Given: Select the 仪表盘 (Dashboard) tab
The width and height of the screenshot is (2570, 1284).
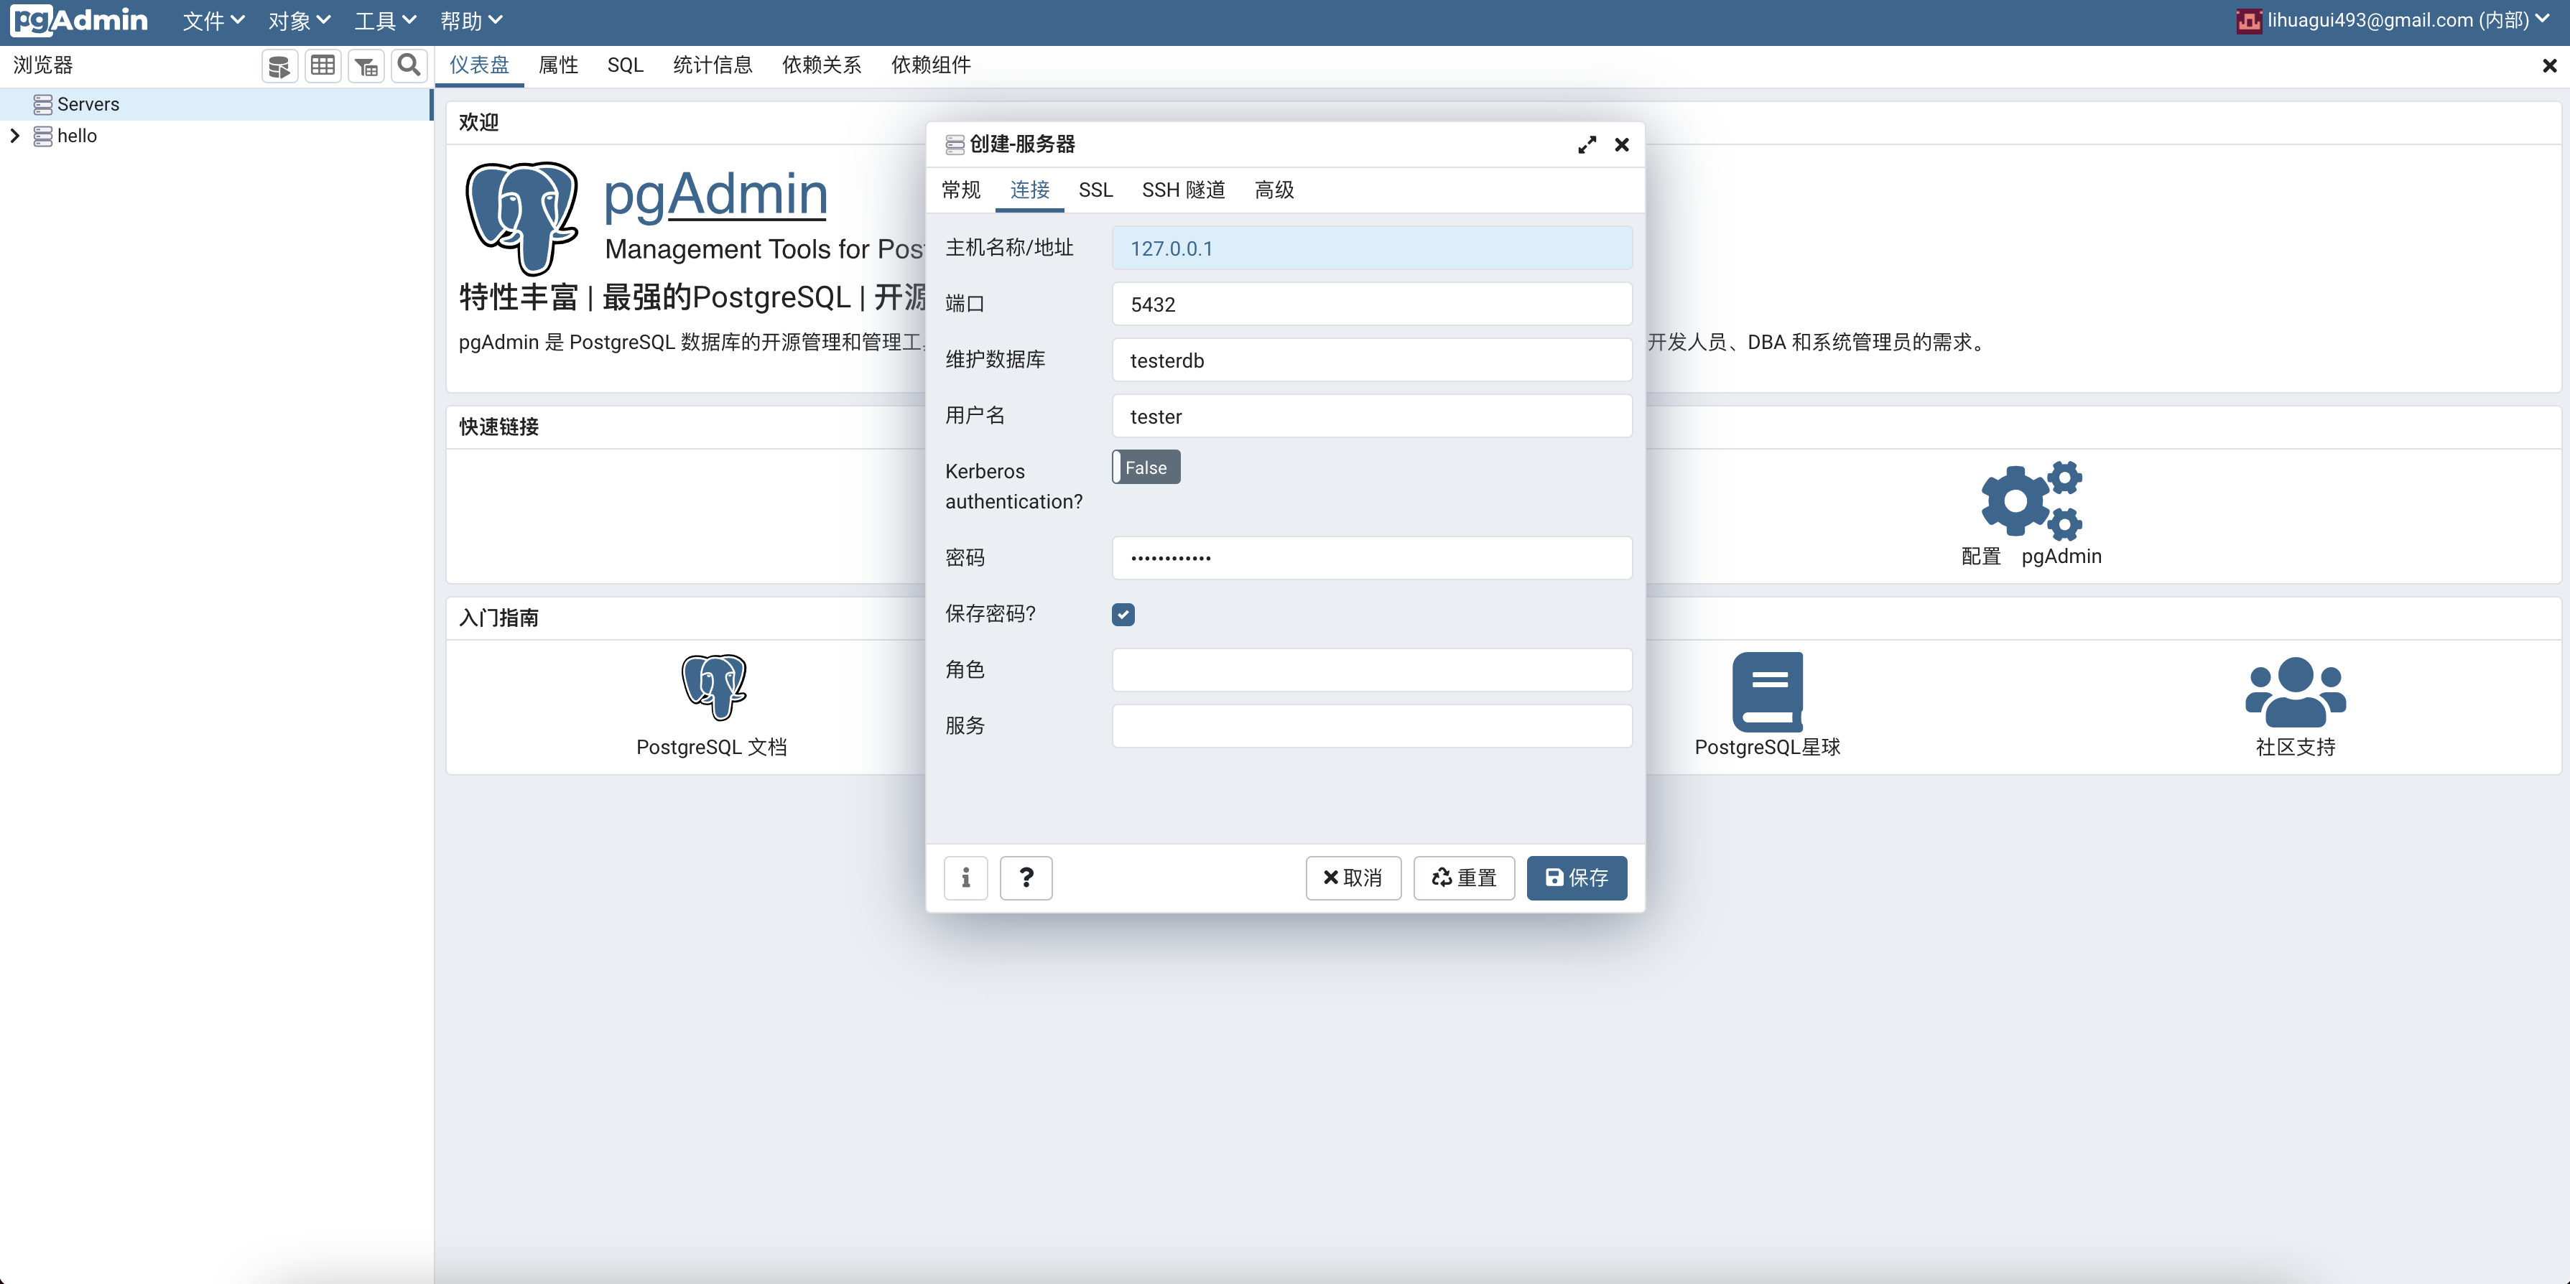Looking at the screenshot, I should pos(479,66).
